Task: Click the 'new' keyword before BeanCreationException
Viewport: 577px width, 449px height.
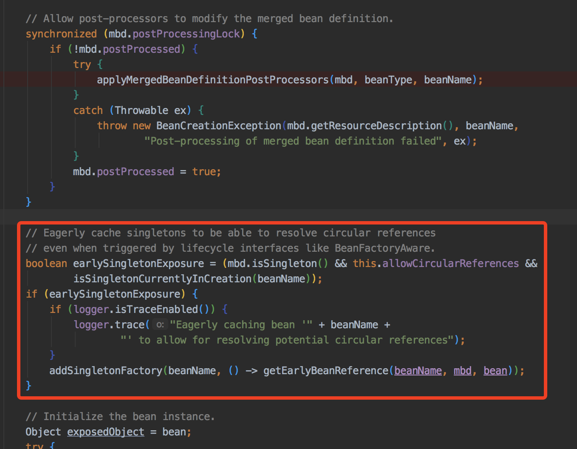Action: tap(141, 126)
